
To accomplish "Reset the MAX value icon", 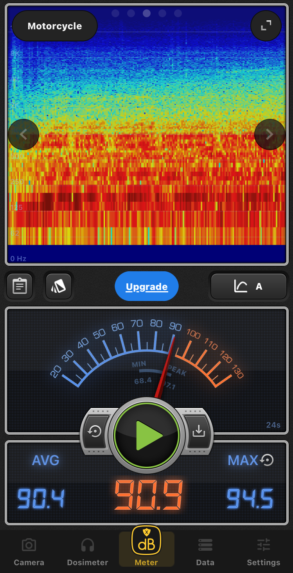I will 267,460.
